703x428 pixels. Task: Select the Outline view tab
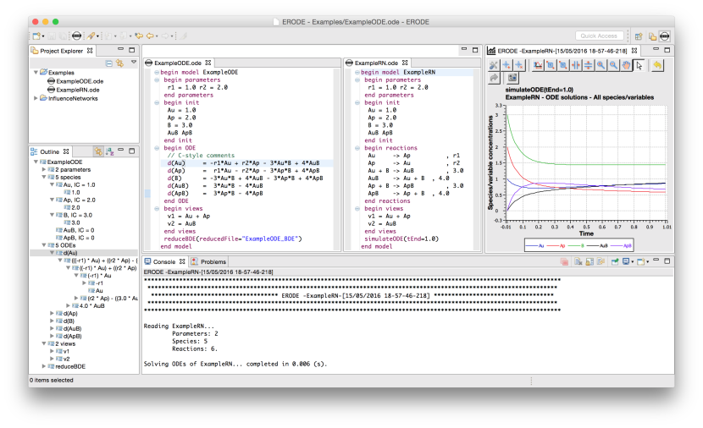click(x=49, y=151)
